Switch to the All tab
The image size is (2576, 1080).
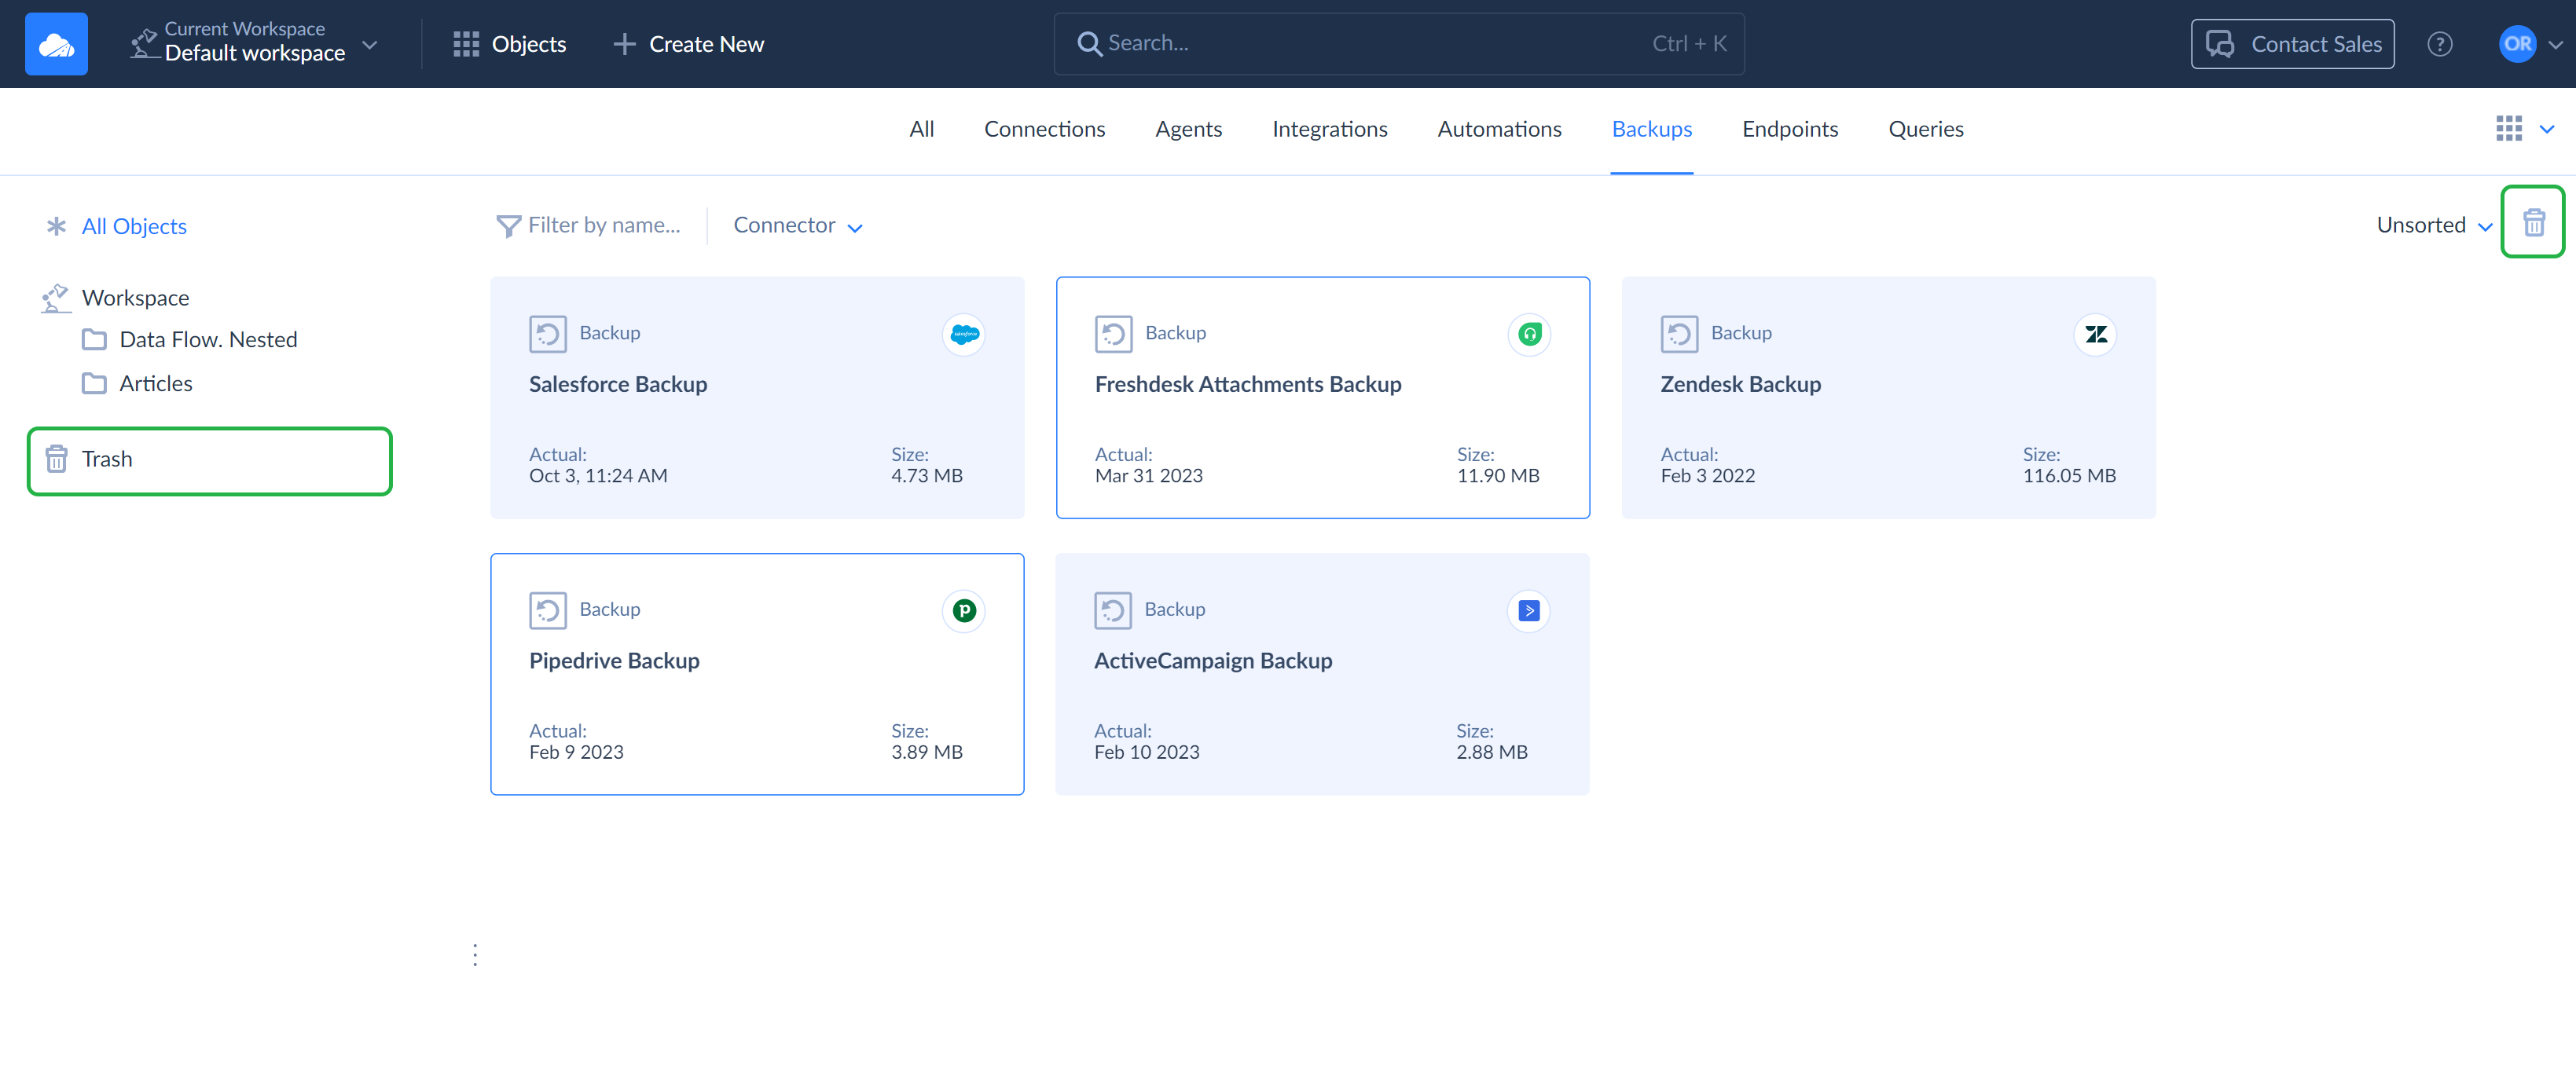point(921,129)
